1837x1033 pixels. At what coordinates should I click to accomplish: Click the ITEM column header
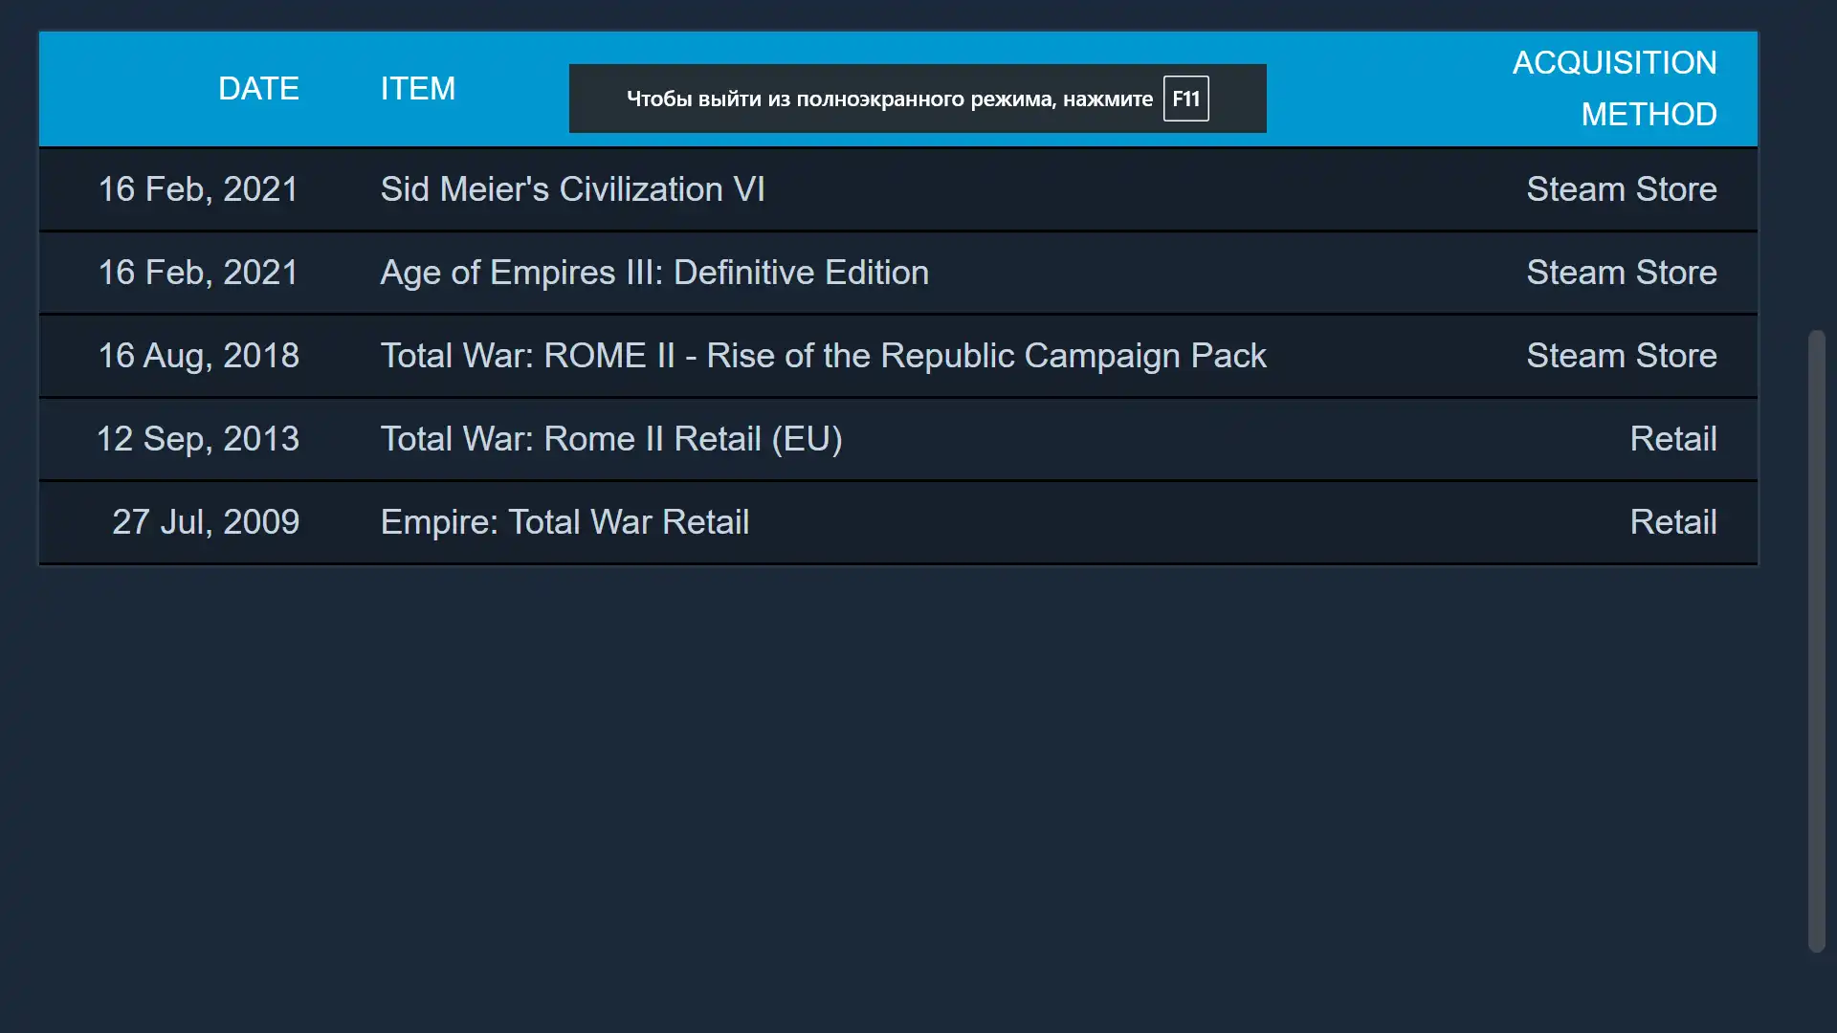point(418,89)
